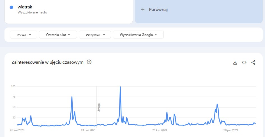Screen dimensions: 265x137
Task: Download the interest over time chart data
Action: pos(235,63)
